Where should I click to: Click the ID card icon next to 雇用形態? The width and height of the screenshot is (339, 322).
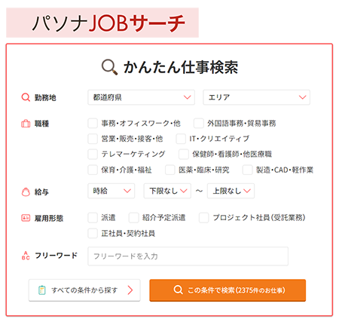(26, 218)
